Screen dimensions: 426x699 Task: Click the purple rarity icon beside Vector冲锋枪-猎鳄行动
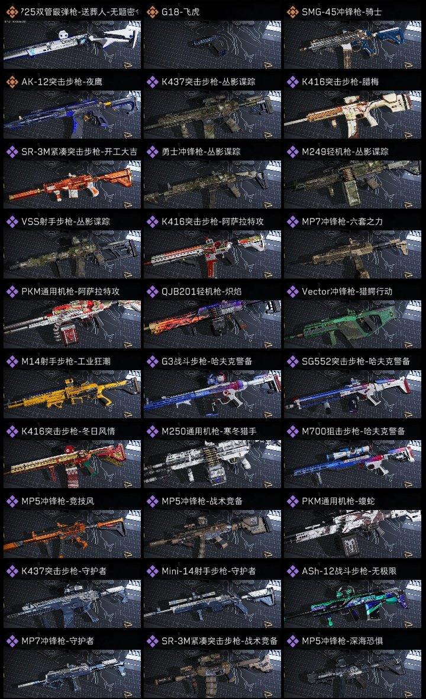click(292, 291)
